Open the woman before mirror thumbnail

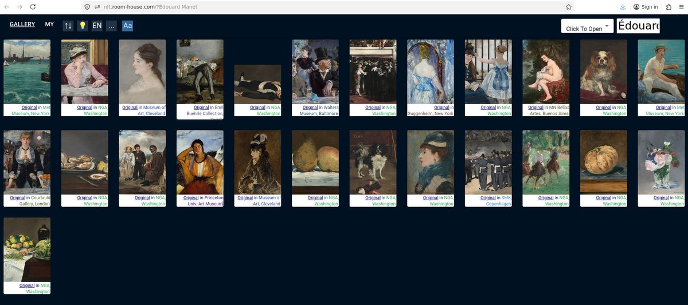point(431,72)
